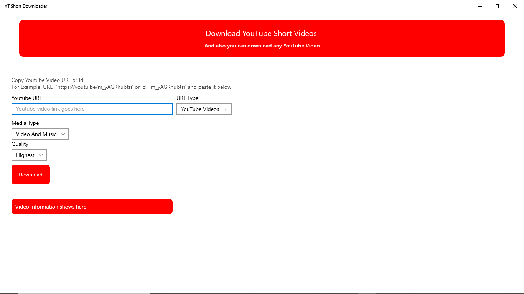Click the Video information shows here panel
The width and height of the screenshot is (524, 294).
(92, 207)
